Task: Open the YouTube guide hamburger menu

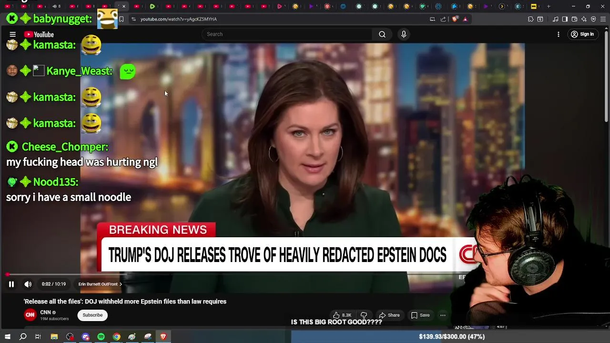Action: [13, 34]
